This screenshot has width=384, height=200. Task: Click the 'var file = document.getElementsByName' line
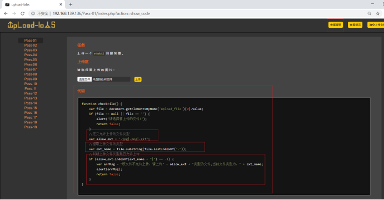[x=146, y=109]
